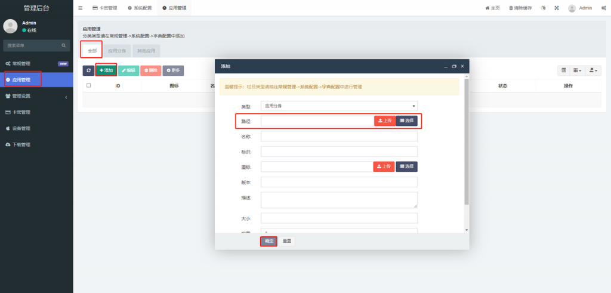Image resolution: width=611 pixels, height=293 pixels.
Task: Select 应用管理 in the sidebar
Action: tap(36, 80)
